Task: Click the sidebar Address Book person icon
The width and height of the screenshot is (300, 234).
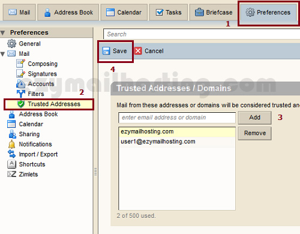Action: (x=12, y=114)
